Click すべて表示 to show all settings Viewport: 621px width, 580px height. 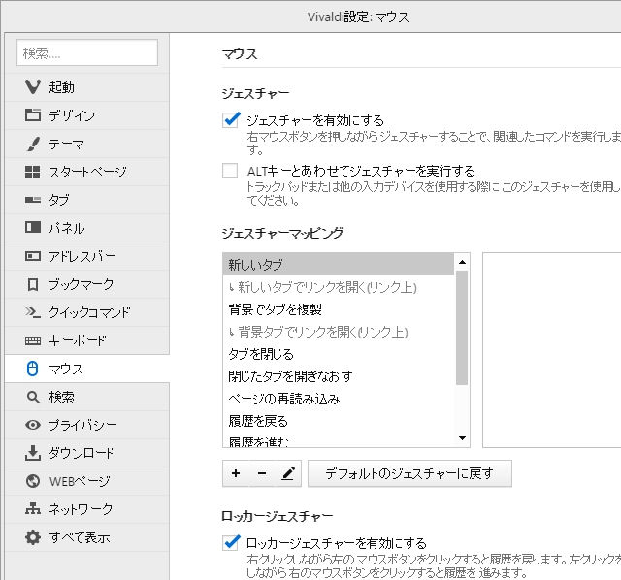point(87,537)
